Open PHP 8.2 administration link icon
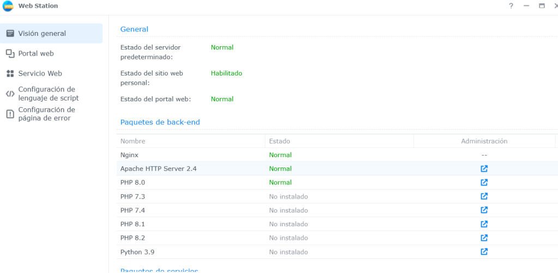 [484, 238]
